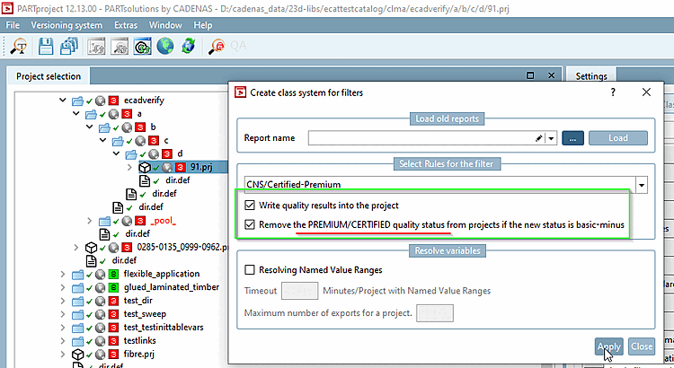Click the folder icon of test_sweep
674x368 pixels.
77,314
